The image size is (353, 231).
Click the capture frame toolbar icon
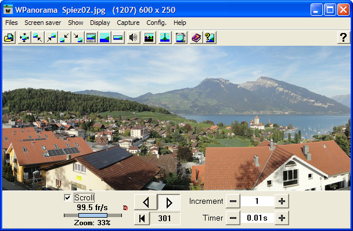coord(181,38)
